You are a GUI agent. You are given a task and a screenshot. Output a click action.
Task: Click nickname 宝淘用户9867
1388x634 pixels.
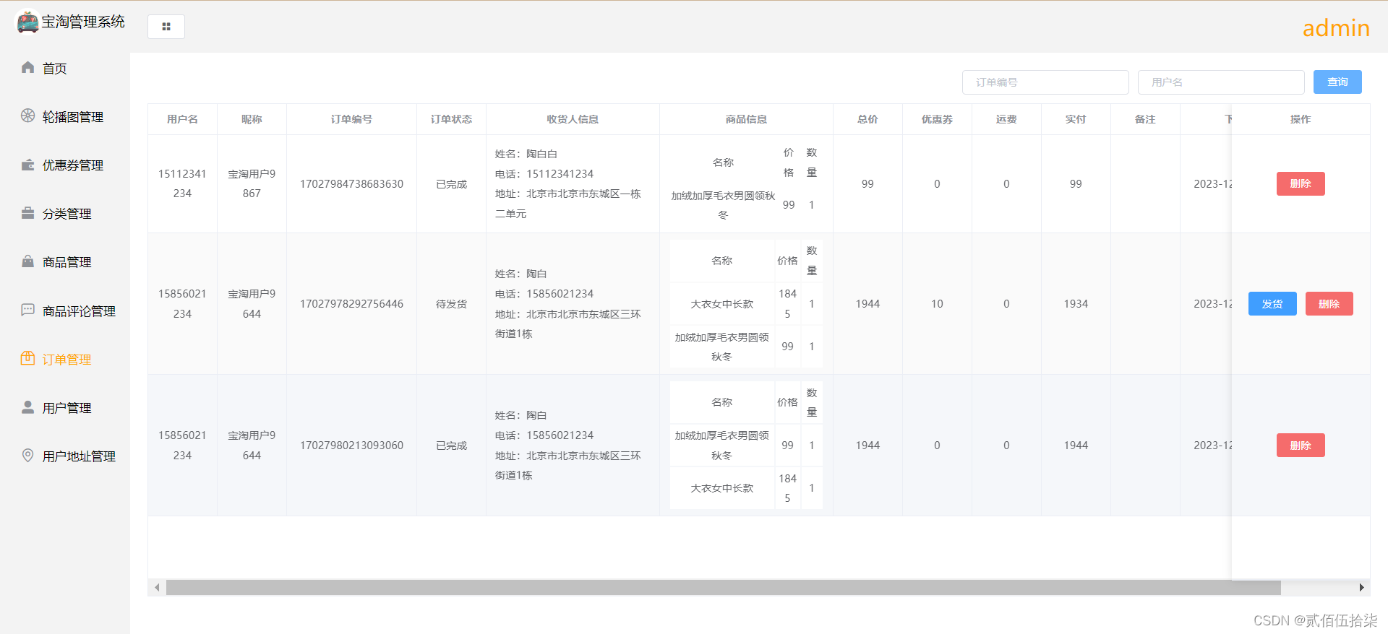point(252,183)
